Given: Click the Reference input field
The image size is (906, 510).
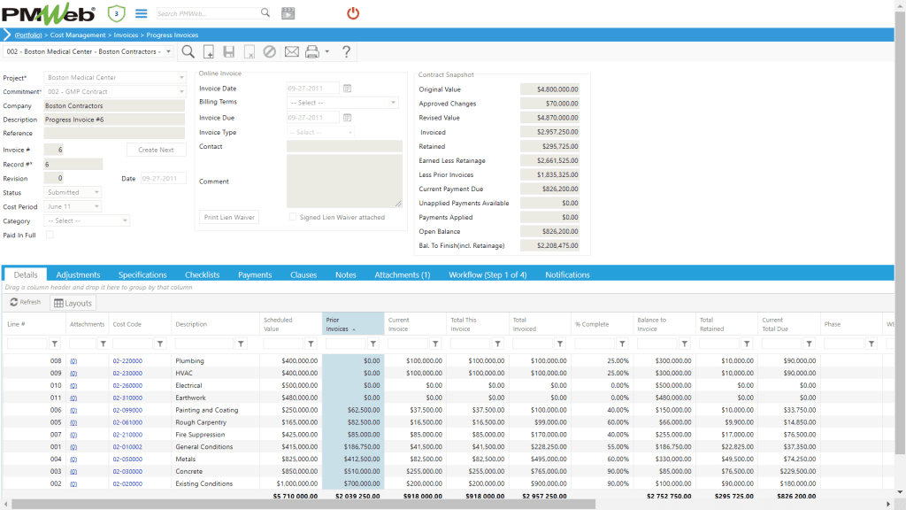Looking at the screenshot, I should (x=114, y=133).
